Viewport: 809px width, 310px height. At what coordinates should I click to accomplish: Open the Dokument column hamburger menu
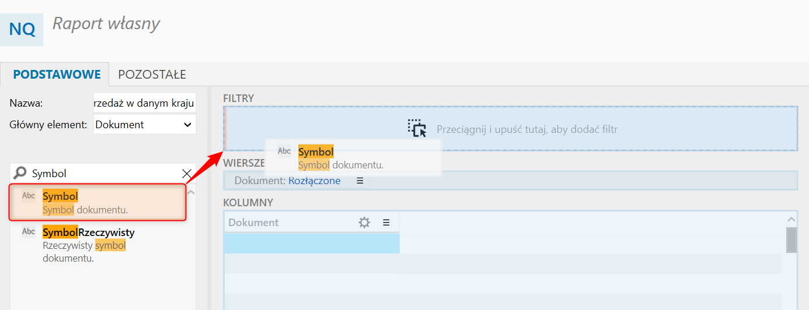tap(386, 222)
